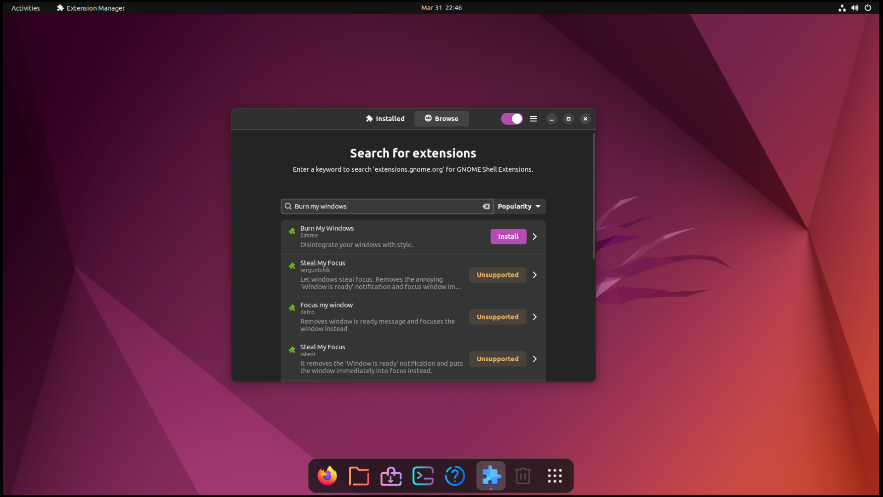Switch to the Installed tab

(385, 119)
